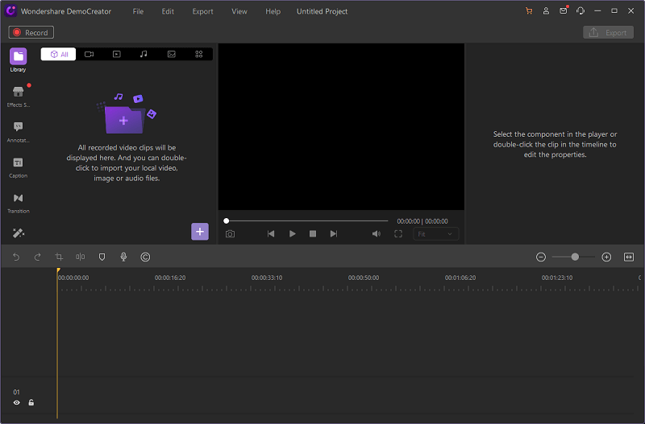Click the purple add media plus button
The height and width of the screenshot is (424, 645).
click(200, 232)
